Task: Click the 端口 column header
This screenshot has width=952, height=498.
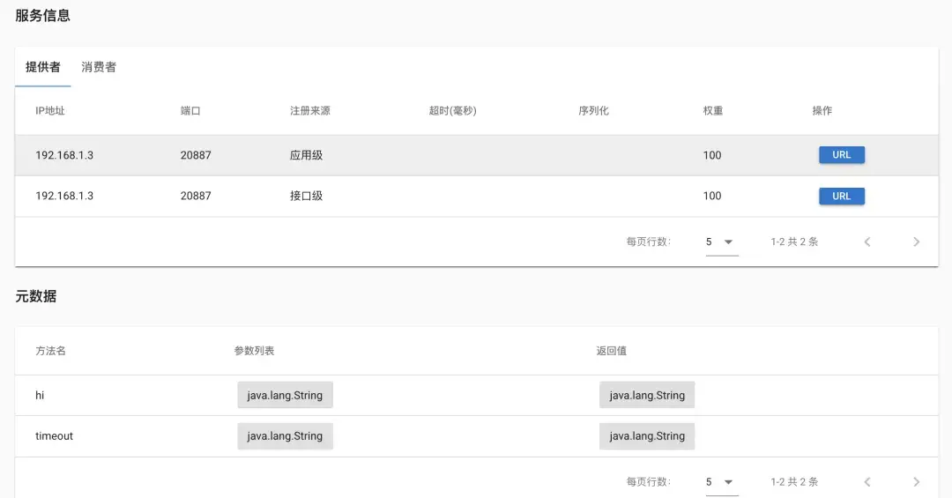Action: coord(190,110)
